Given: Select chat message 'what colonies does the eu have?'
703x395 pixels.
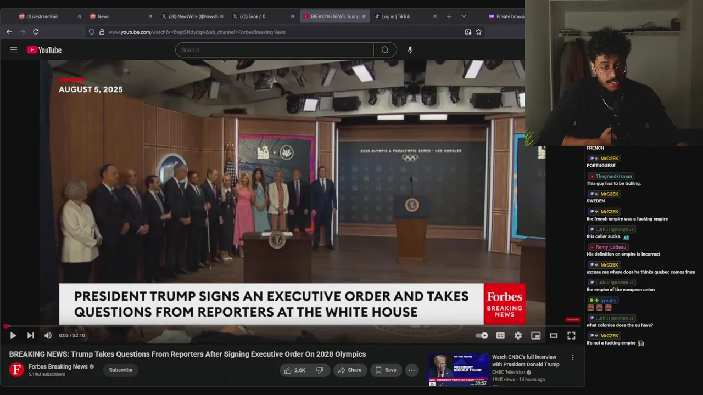Looking at the screenshot, I should (620, 325).
